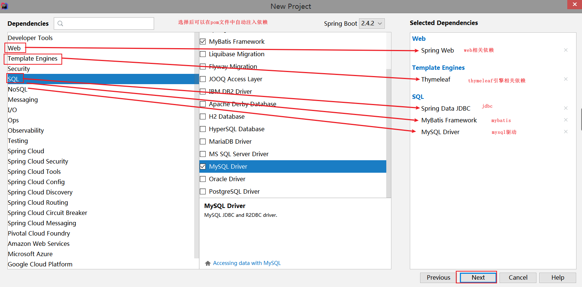Click Spring Data JDBC selected entry
Image resolution: width=582 pixels, height=287 pixels.
[446, 108]
